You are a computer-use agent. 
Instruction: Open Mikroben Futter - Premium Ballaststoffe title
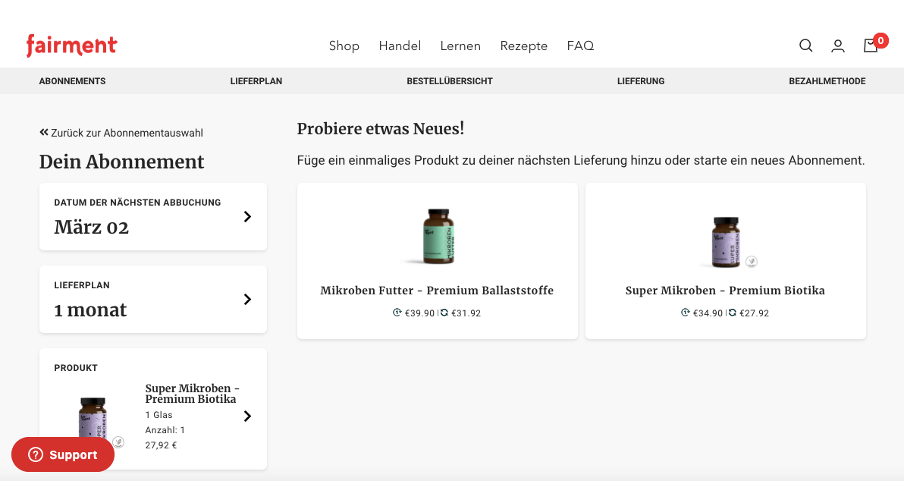pos(437,290)
